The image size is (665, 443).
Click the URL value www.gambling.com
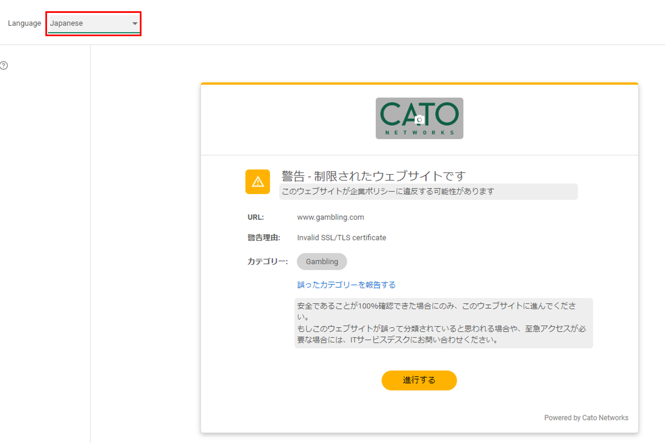(x=330, y=217)
